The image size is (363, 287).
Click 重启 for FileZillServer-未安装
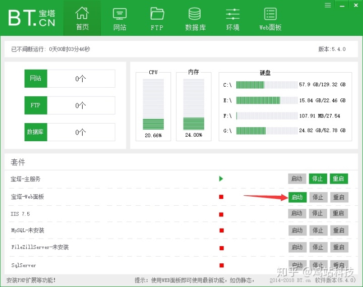point(339,247)
